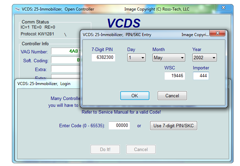Open the Year dropdown showing 2002
Screen dimensions: 240x166
[204, 57]
